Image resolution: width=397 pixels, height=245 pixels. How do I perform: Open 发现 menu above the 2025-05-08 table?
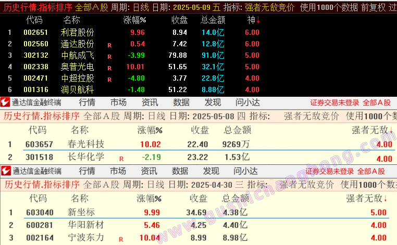coord(213,102)
